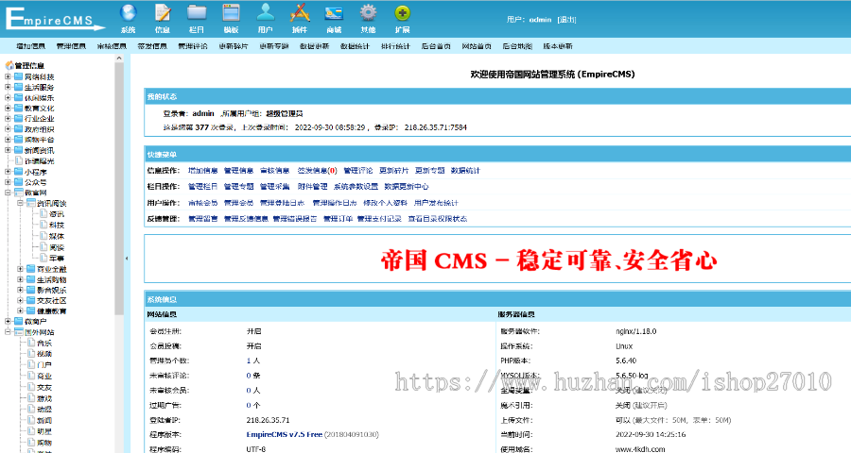Image resolution: width=851 pixels, height=453 pixels.
Task: Open 管理栏目 quick menu link
Action: (x=202, y=187)
